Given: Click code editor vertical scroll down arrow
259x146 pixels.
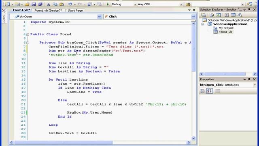Looking at the screenshot, I should coord(193,138).
